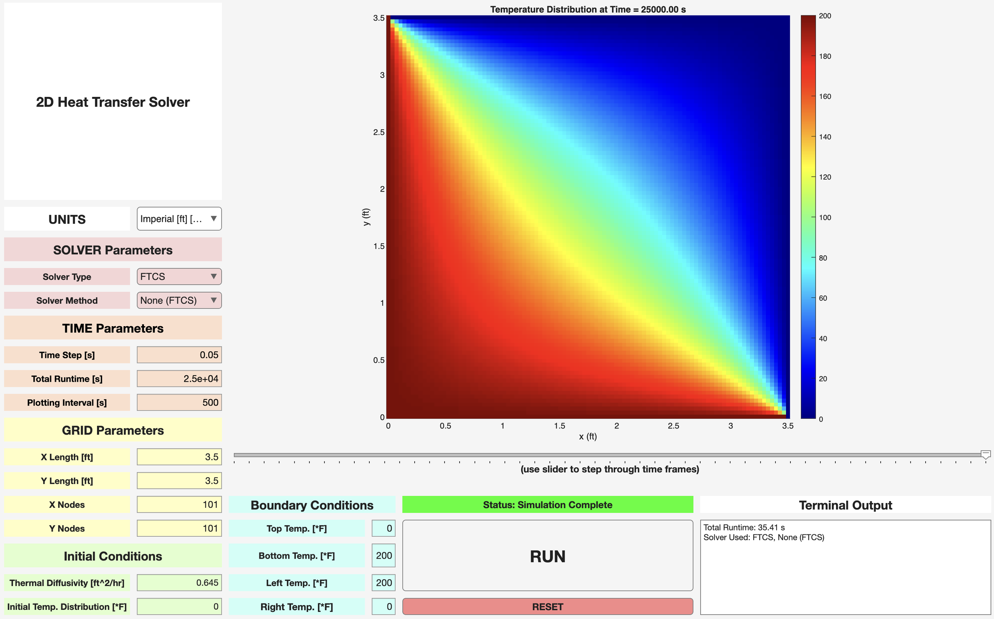Image resolution: width=994 pixels, height=619 pixels.
Task: Edit the Y Length field
Action: tap(179, 481)
